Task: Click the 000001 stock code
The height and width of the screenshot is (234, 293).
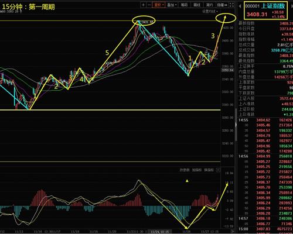Action: coord(252,6)
